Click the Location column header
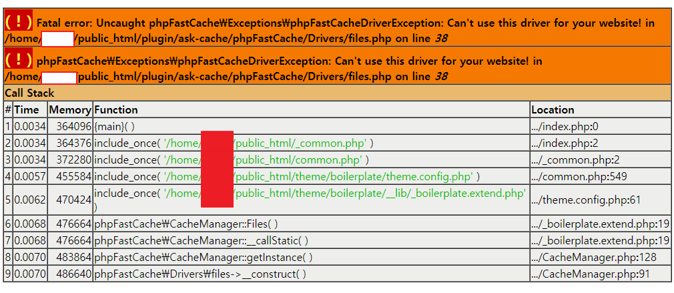The height and width of the screenshot is (293, 674). pyautogui.click(x=600, y=109)
